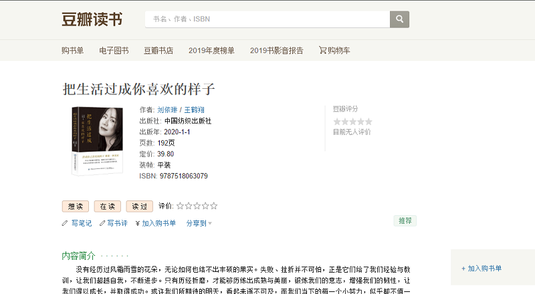Click the first rating star
535x294 pixels.
coord(180,206)
